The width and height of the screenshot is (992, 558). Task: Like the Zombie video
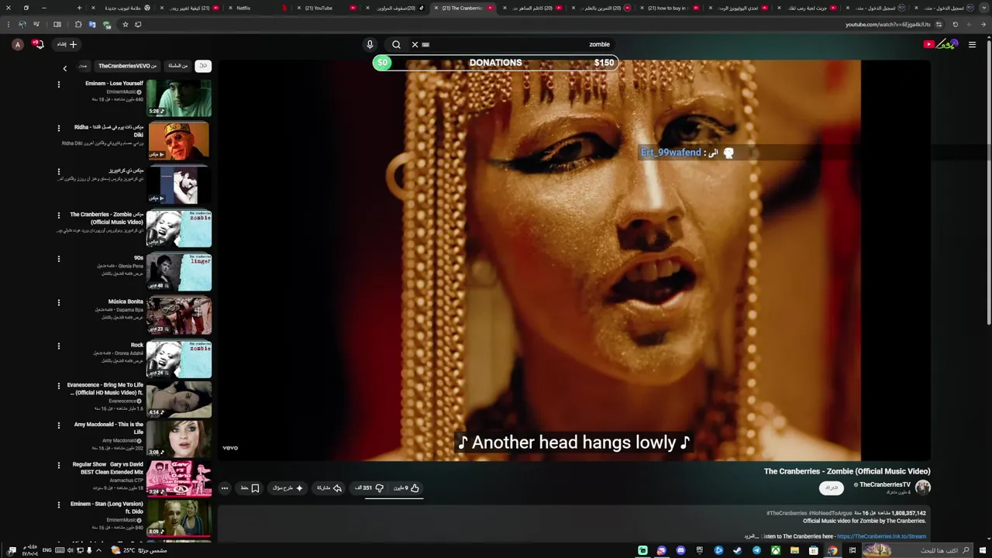point(406,488)
